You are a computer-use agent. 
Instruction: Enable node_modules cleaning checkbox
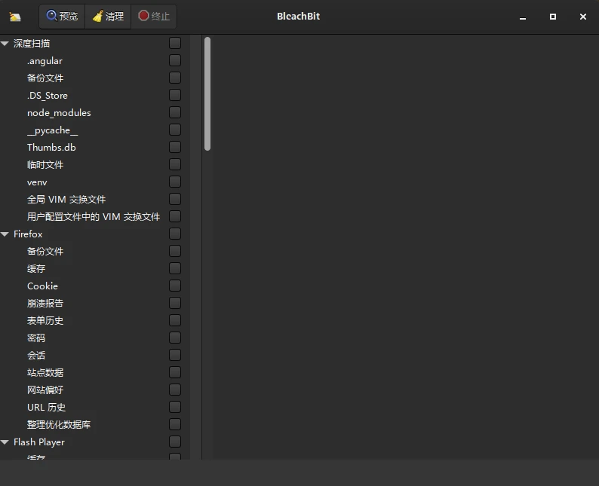tap(175, 112)
